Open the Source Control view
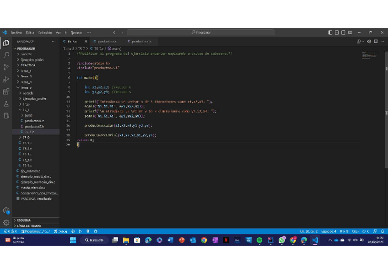This screenshot has height=274, width=388. pyautogui.click(x=6, y=67)
